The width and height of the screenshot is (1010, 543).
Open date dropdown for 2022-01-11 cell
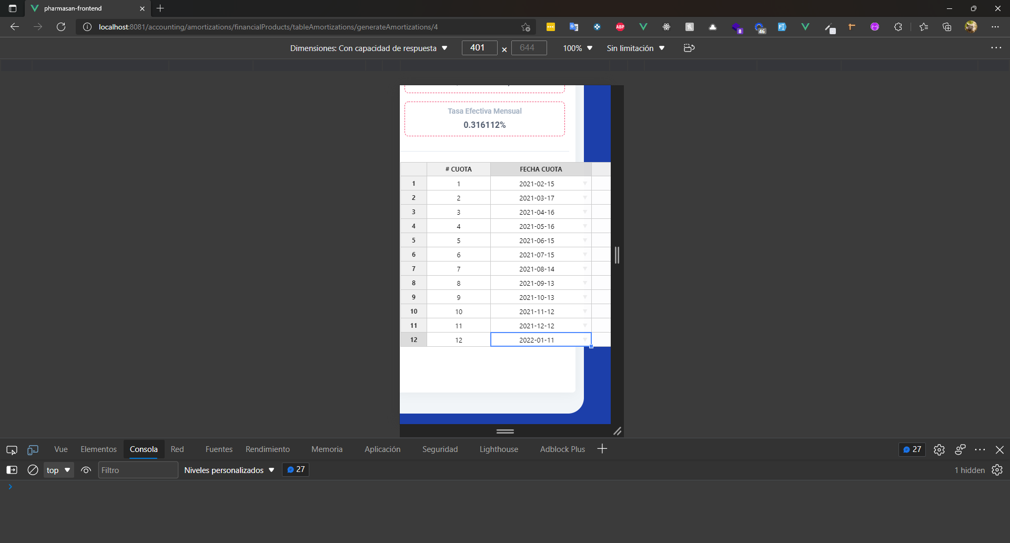point(585,339)
